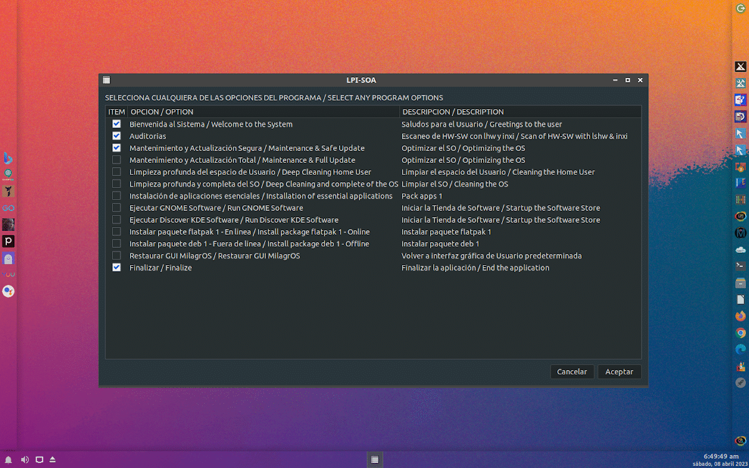Check Instalación de aplicaciones esenciales box
The width and height of the screenshot is (749, 468).
click(117, 196)
